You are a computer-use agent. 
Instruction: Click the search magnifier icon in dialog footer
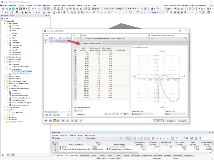(x=46, y=121)
